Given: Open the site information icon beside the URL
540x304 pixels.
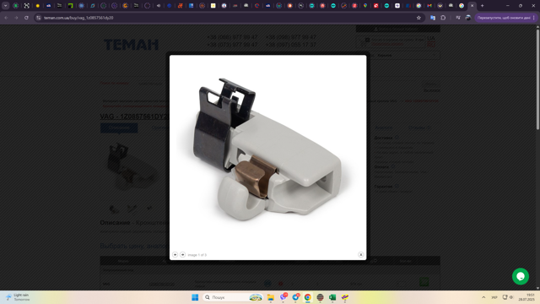Looking at the screenshot, I should [x=39, y=18].
